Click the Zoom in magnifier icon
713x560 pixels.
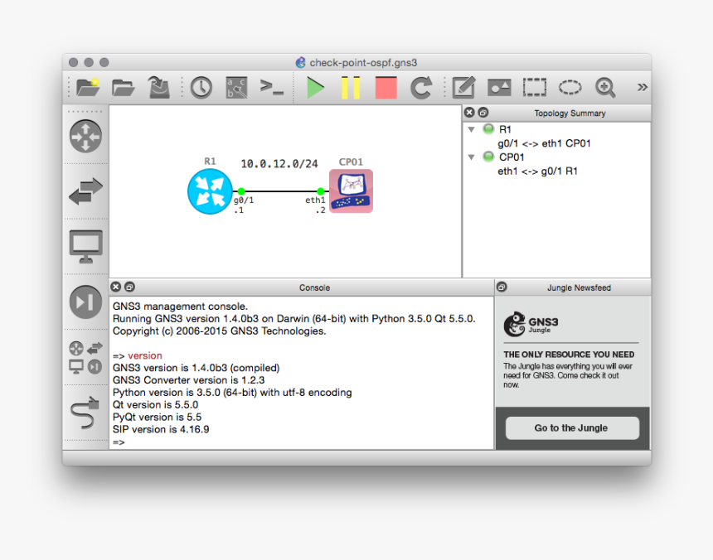click(605, 87)
